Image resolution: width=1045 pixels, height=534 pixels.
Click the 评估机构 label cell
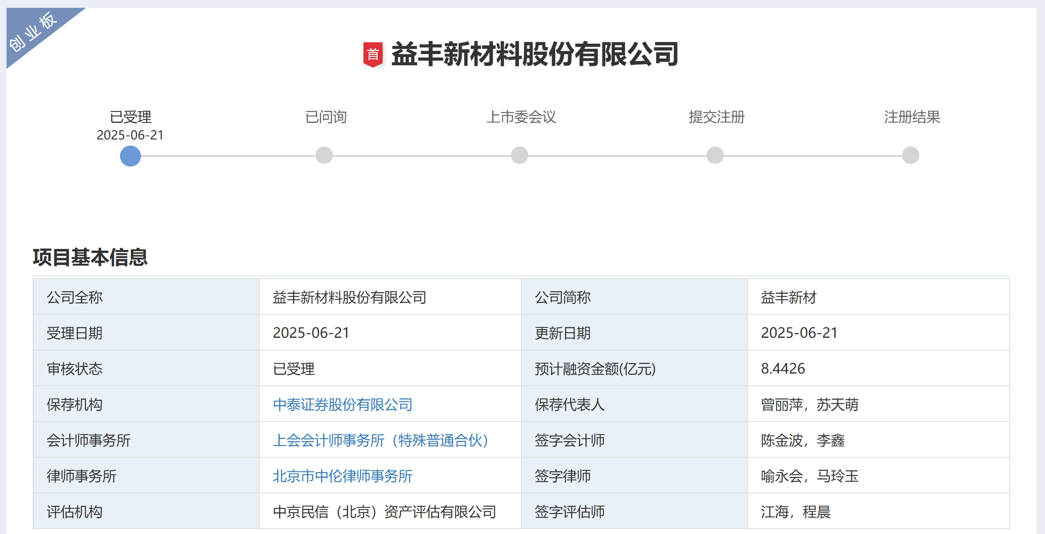tap(146, 511)
